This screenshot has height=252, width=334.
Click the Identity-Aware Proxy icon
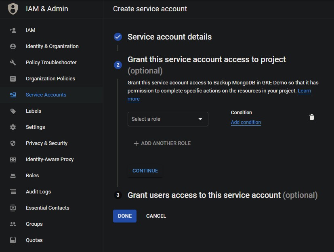(13, 160)
